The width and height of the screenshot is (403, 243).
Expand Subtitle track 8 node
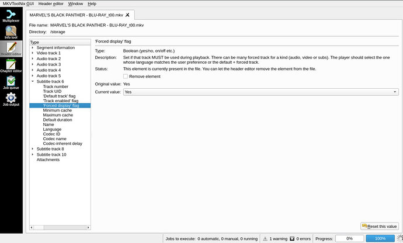coord(33,149)
